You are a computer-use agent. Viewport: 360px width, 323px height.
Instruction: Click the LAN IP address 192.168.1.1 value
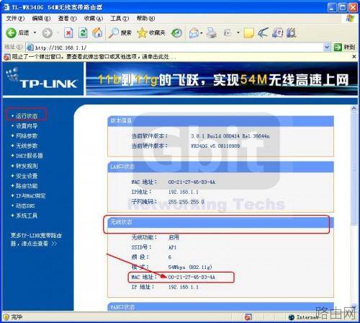coord(184,192)
